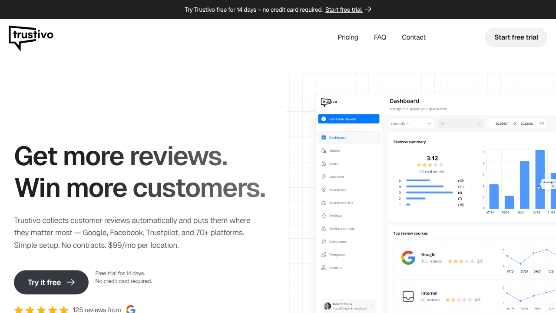556x313 pixels.
Task: Click the 5-star rating distribution bar
Action: click(x=418, y=180)
